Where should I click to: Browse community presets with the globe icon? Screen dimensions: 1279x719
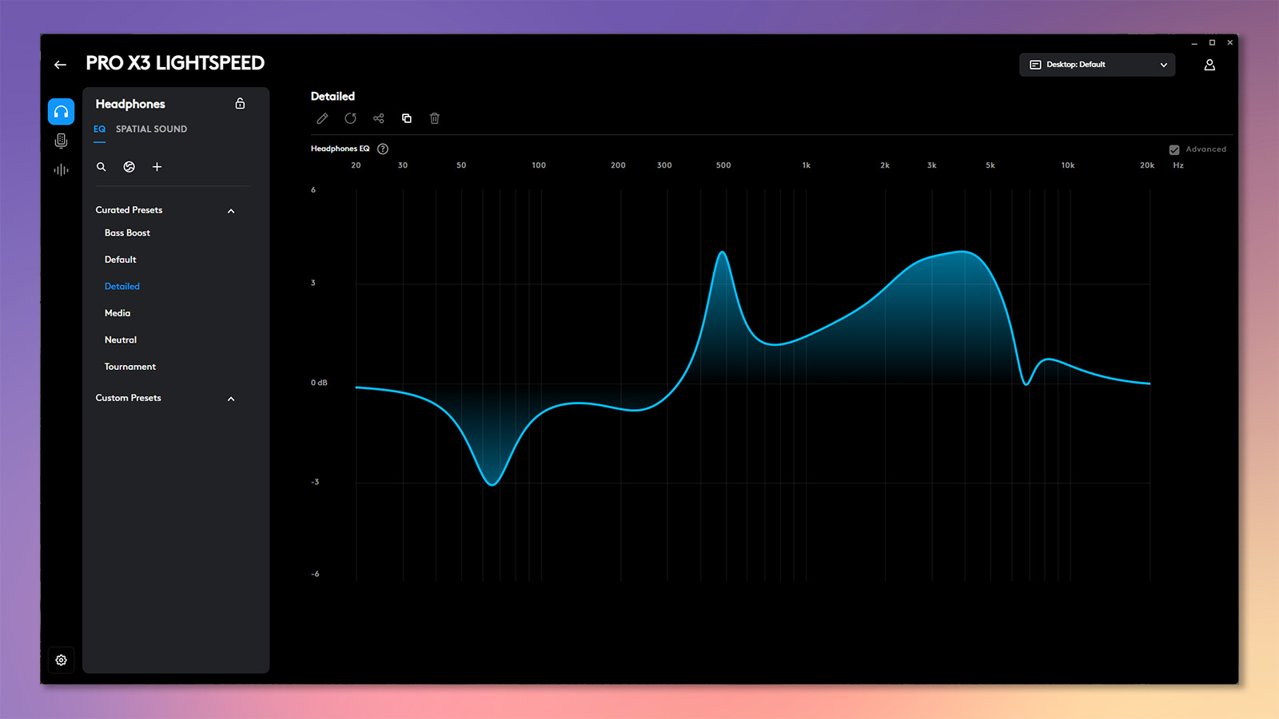point(129,167)
